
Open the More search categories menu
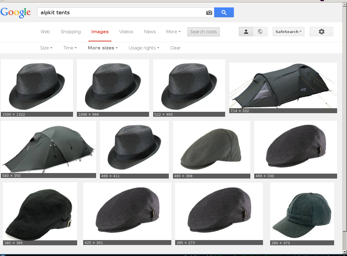(x=173, y=32)
